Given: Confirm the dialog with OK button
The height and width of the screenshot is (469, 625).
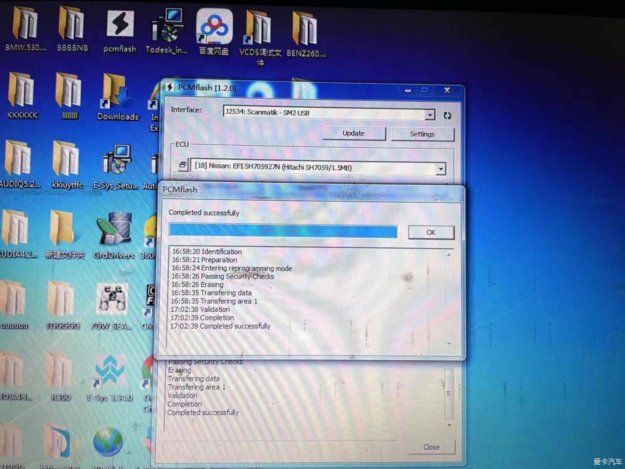Looking at the screenshot, I should [x=431, y=232].
